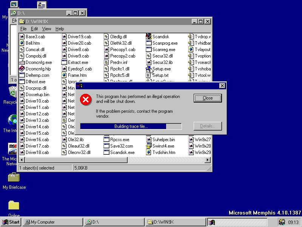Select the Rpcss.exe program icon

point(106,140)
